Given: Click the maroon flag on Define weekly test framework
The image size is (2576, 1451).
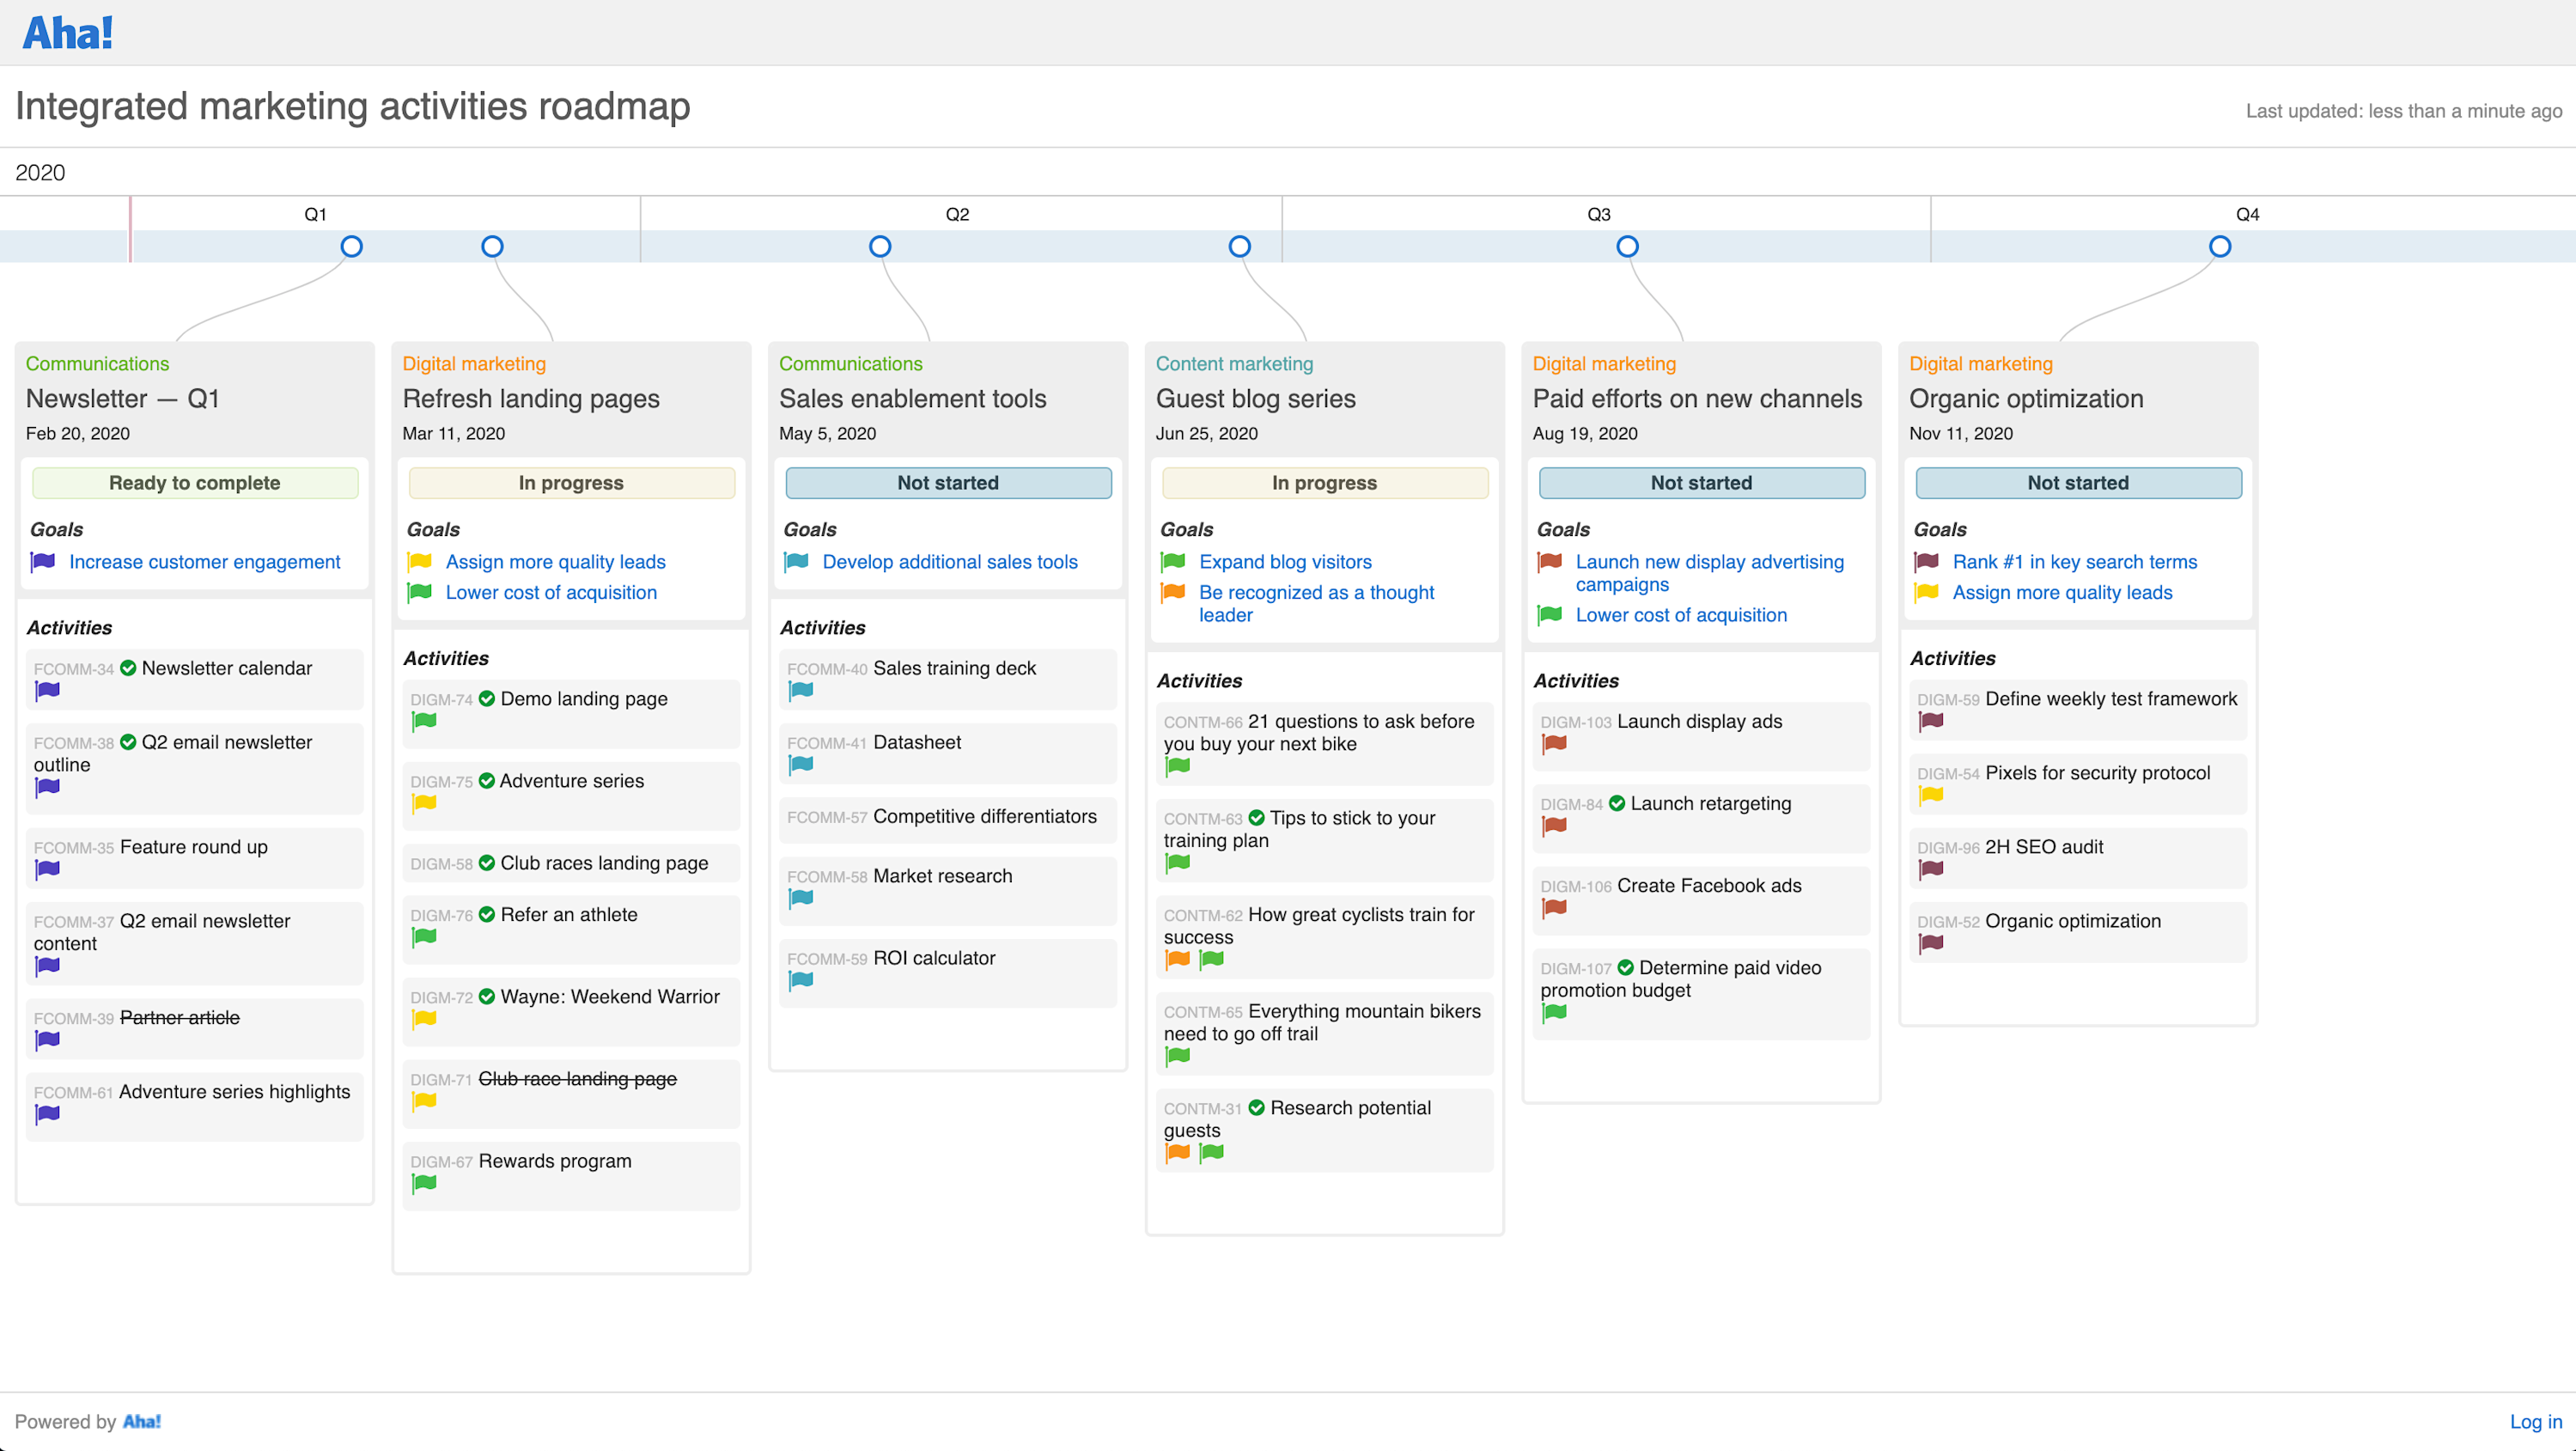Looking at the screenshot, I should click(1931, 722).
